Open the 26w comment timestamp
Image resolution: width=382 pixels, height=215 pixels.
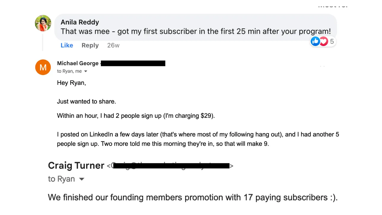[113, 45]
